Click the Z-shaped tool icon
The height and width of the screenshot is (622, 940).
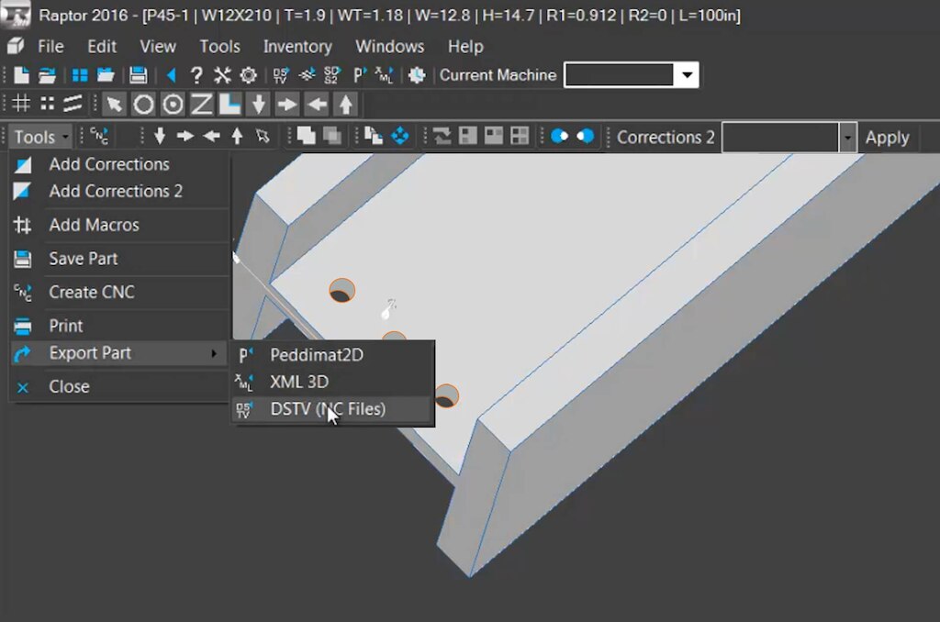[201, 104]
